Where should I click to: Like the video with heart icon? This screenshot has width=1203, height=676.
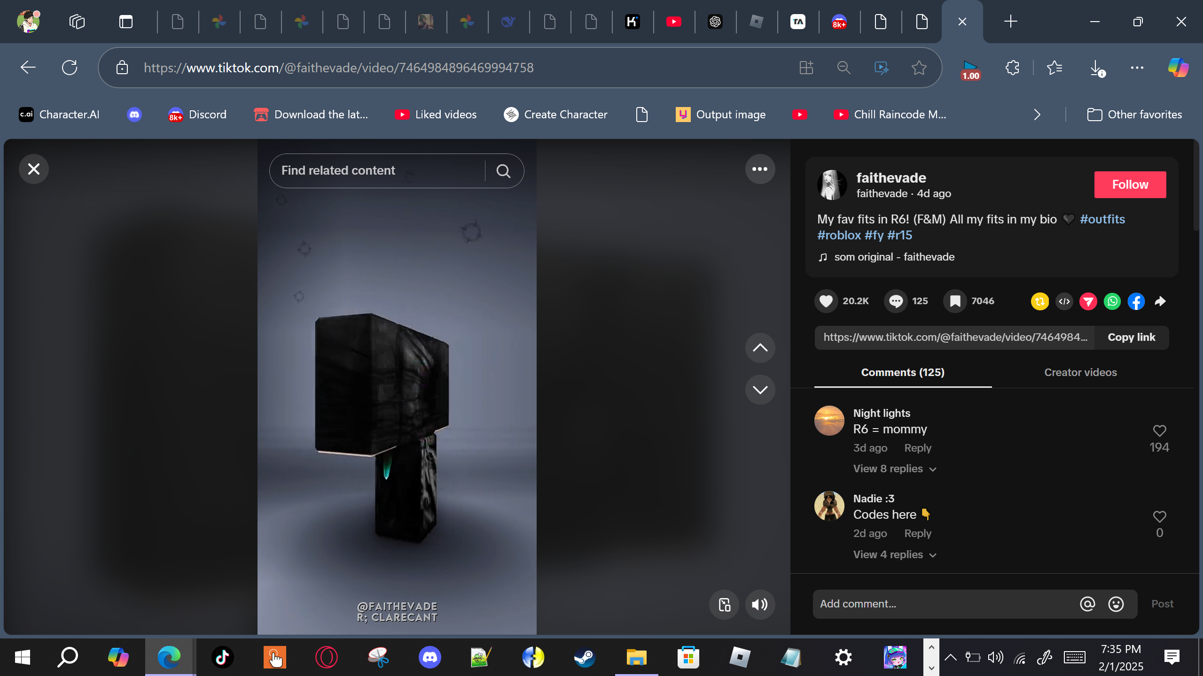tap(826, 301)
